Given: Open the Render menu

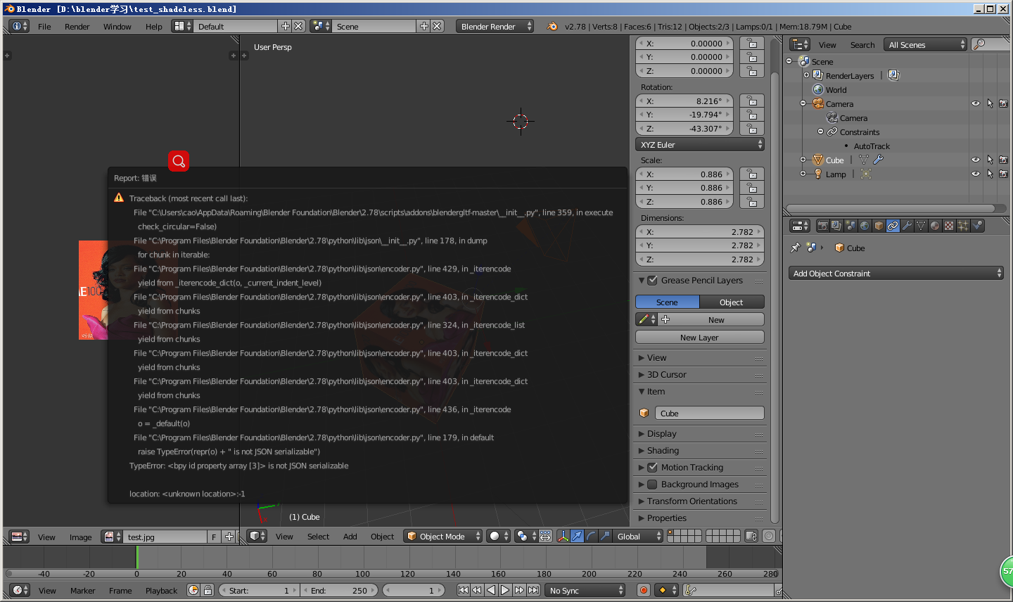Looking at the screenshot, I should coord(77,27).
